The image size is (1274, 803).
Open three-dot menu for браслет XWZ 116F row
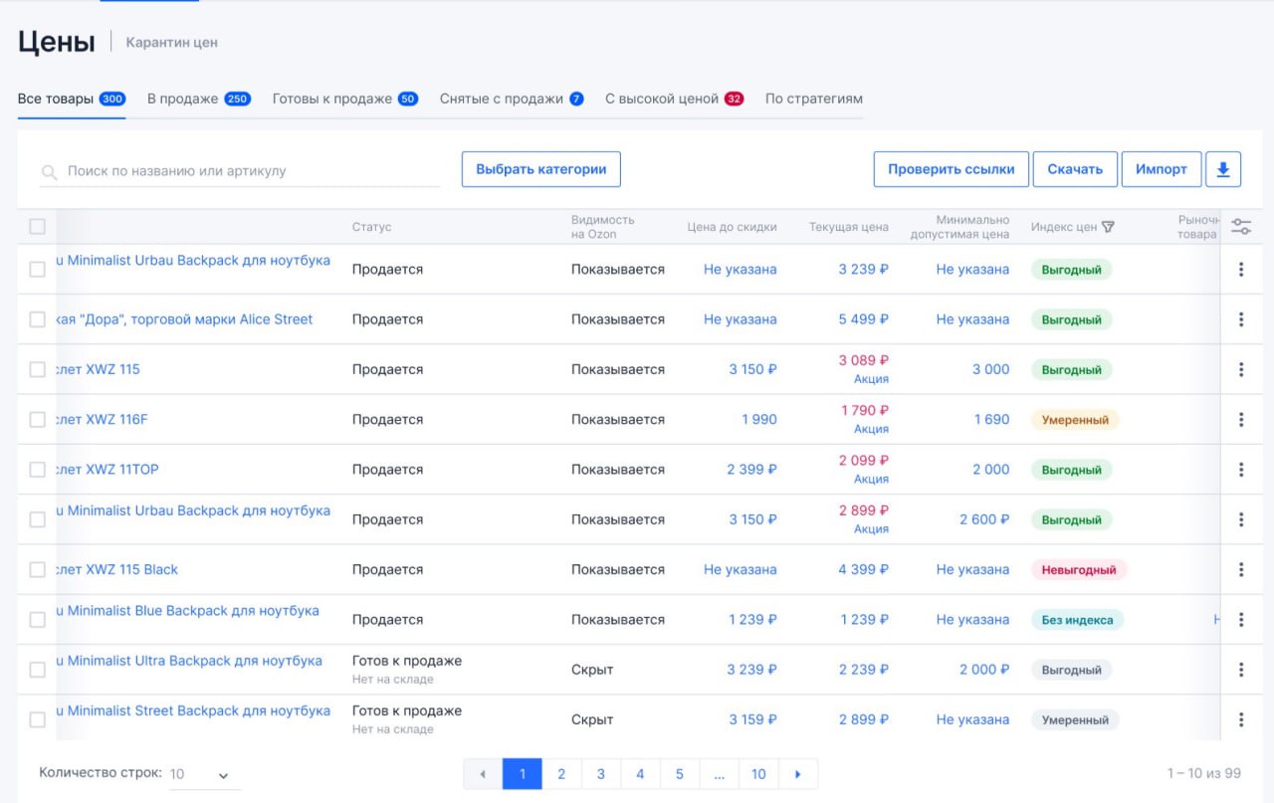point(1241,420)
